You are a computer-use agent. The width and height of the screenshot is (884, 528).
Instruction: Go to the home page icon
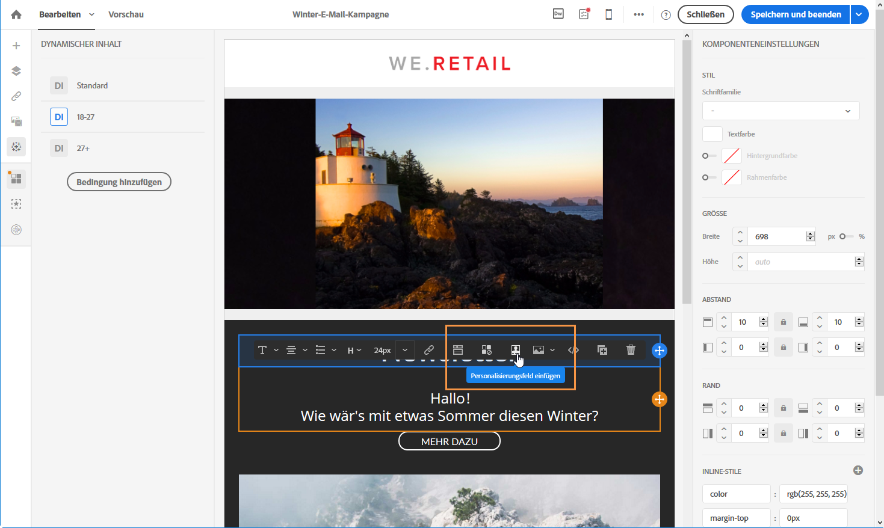click(x=16, y=14)
